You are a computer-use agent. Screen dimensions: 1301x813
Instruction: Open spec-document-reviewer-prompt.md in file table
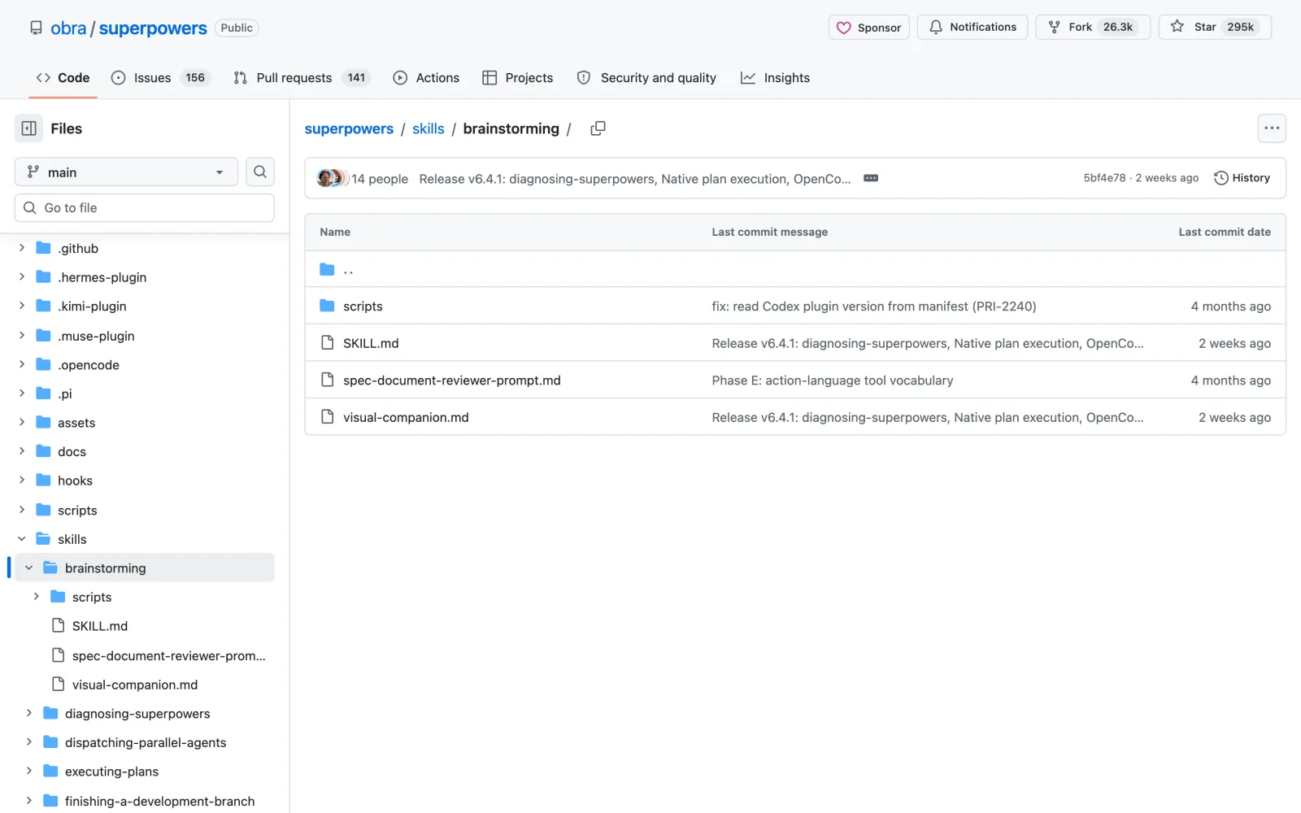452,380
